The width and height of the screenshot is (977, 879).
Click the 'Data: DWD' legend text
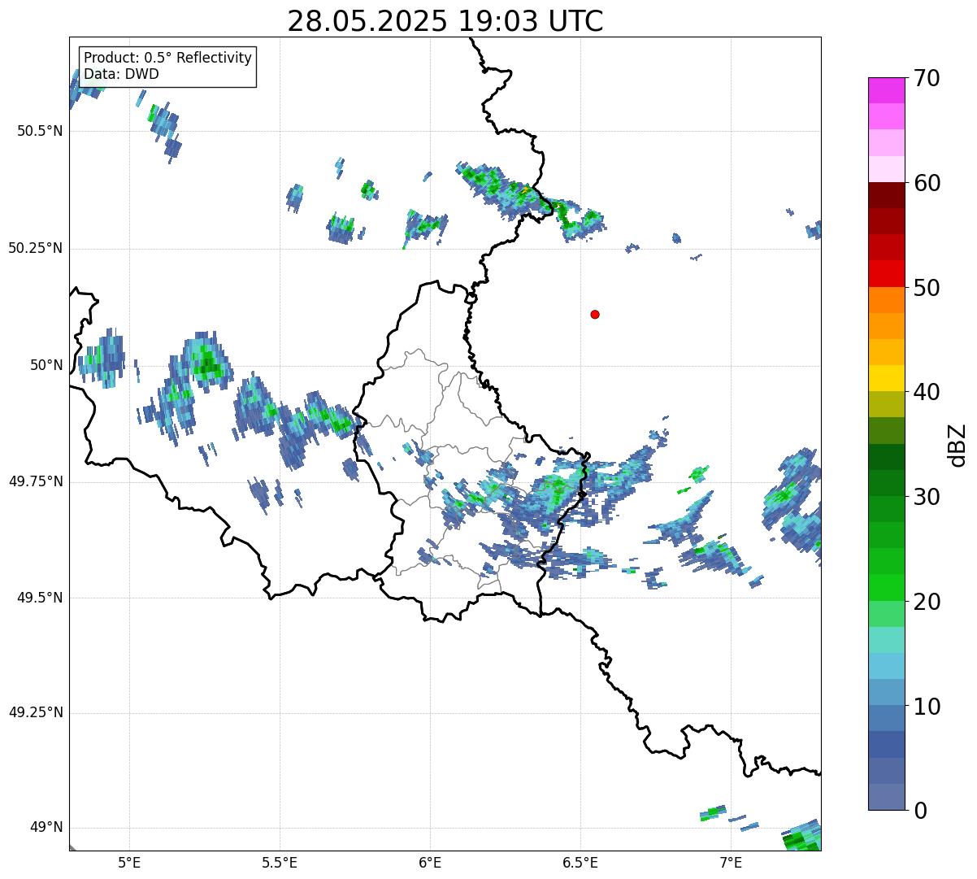pyautogui.click(x=121, y=74)
